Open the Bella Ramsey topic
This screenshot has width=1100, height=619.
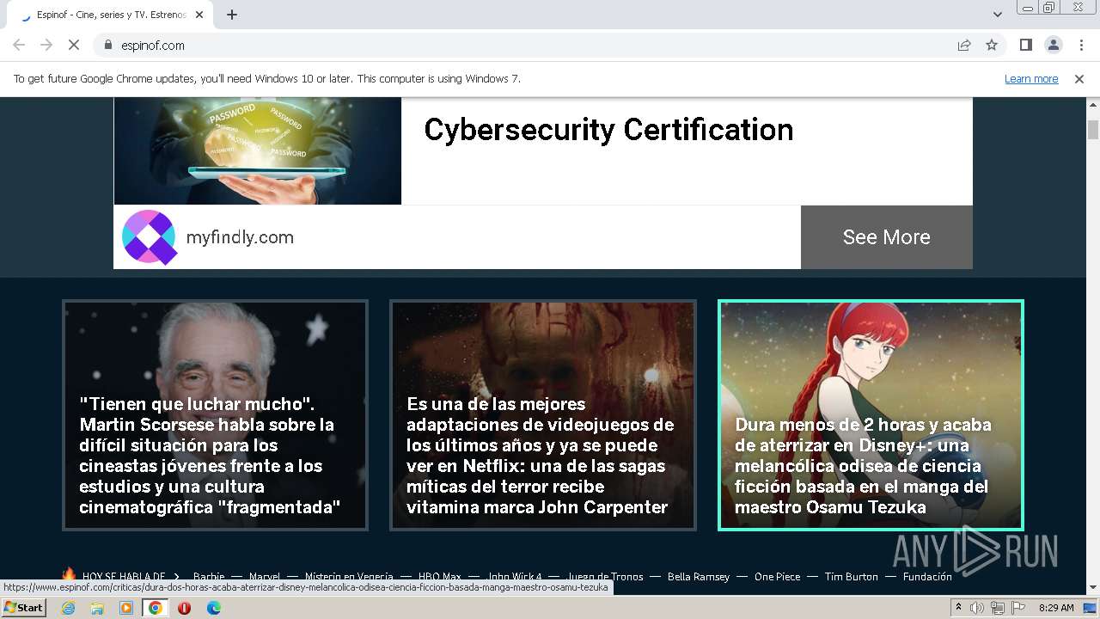pyautogui.click(x=699, y=577)
